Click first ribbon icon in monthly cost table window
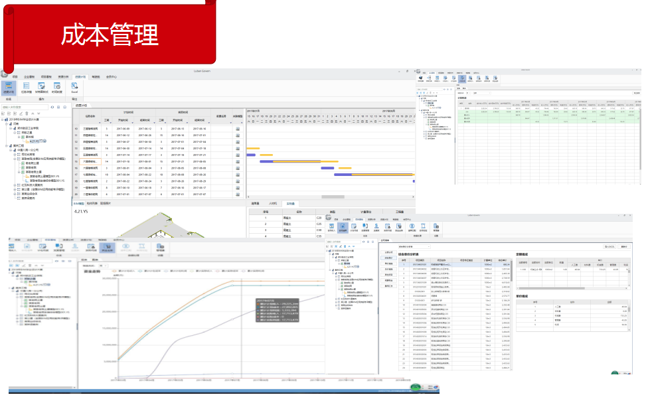The height and width of the screenshot is (401, 648). pos(421,78)
